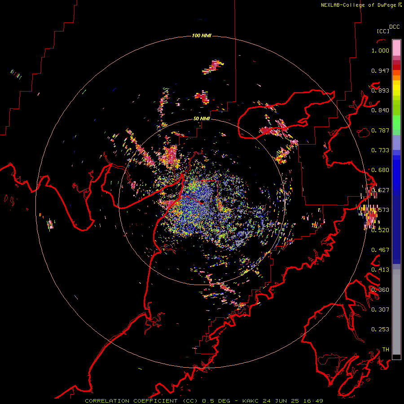Select the 0.253 legend value
404x404 pixels.
[x=380, y=329]
